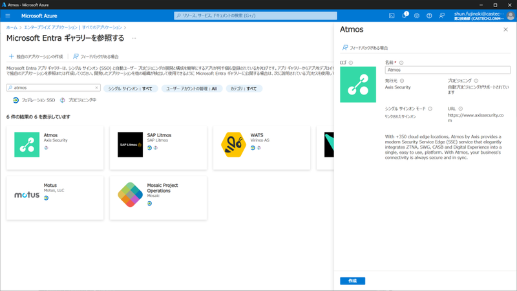517x291 pixels.
Task: Focus the Azure global search bar
Action: 255,16
